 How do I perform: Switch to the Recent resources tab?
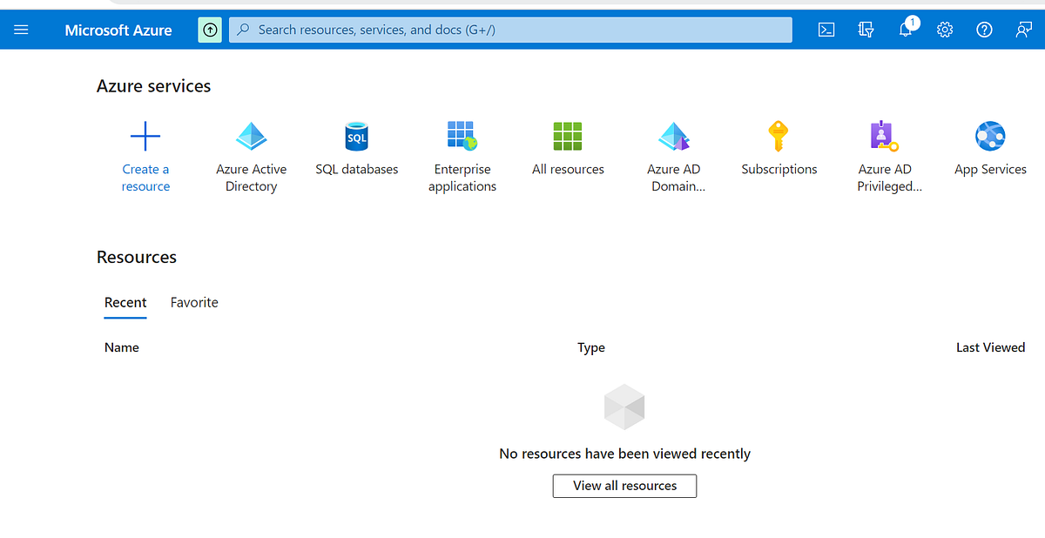click(125, 302)
